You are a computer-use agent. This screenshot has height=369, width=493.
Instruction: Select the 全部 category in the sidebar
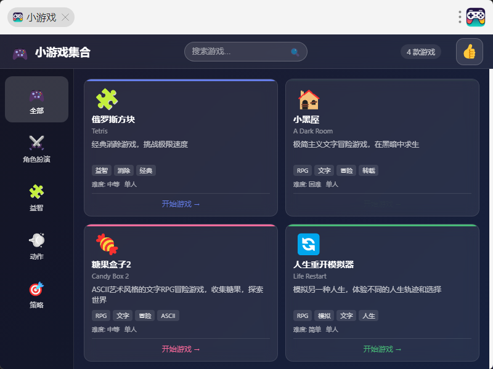coord(36,100)
